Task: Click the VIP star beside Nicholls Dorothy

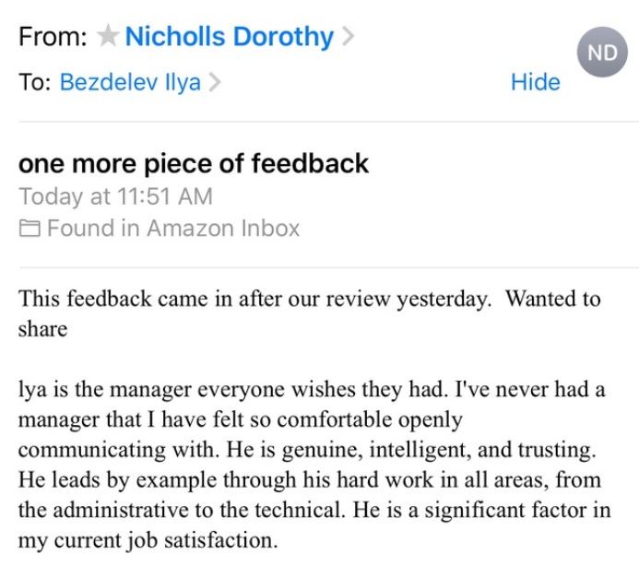Action: pos(108,37)
